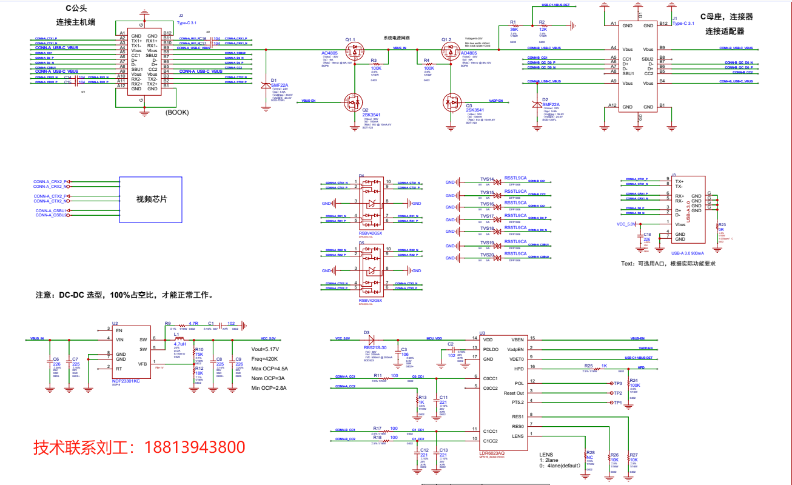
Task: Click resistor R3 100K symbol
Action: [375, 64]
